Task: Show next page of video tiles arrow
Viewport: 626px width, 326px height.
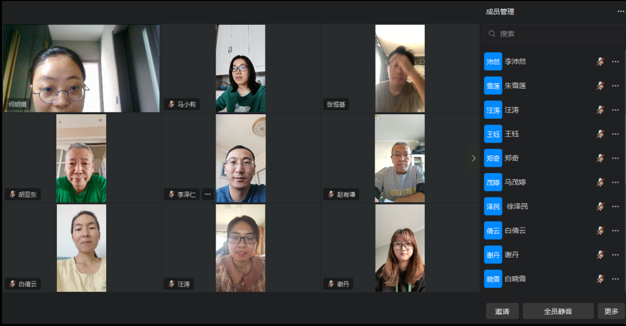Action: pos(474,158)
